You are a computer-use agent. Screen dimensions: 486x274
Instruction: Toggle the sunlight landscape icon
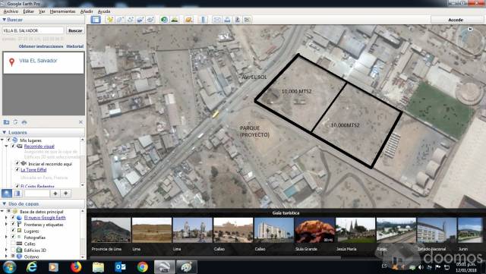(x=175, y=20)
